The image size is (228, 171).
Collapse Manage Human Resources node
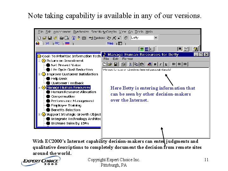point(39,88)
